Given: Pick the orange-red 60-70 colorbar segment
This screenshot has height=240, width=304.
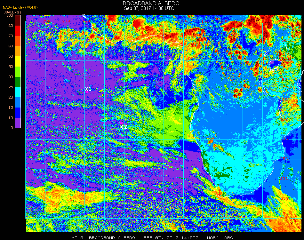Looking at the screenshot, I should 18,41.
